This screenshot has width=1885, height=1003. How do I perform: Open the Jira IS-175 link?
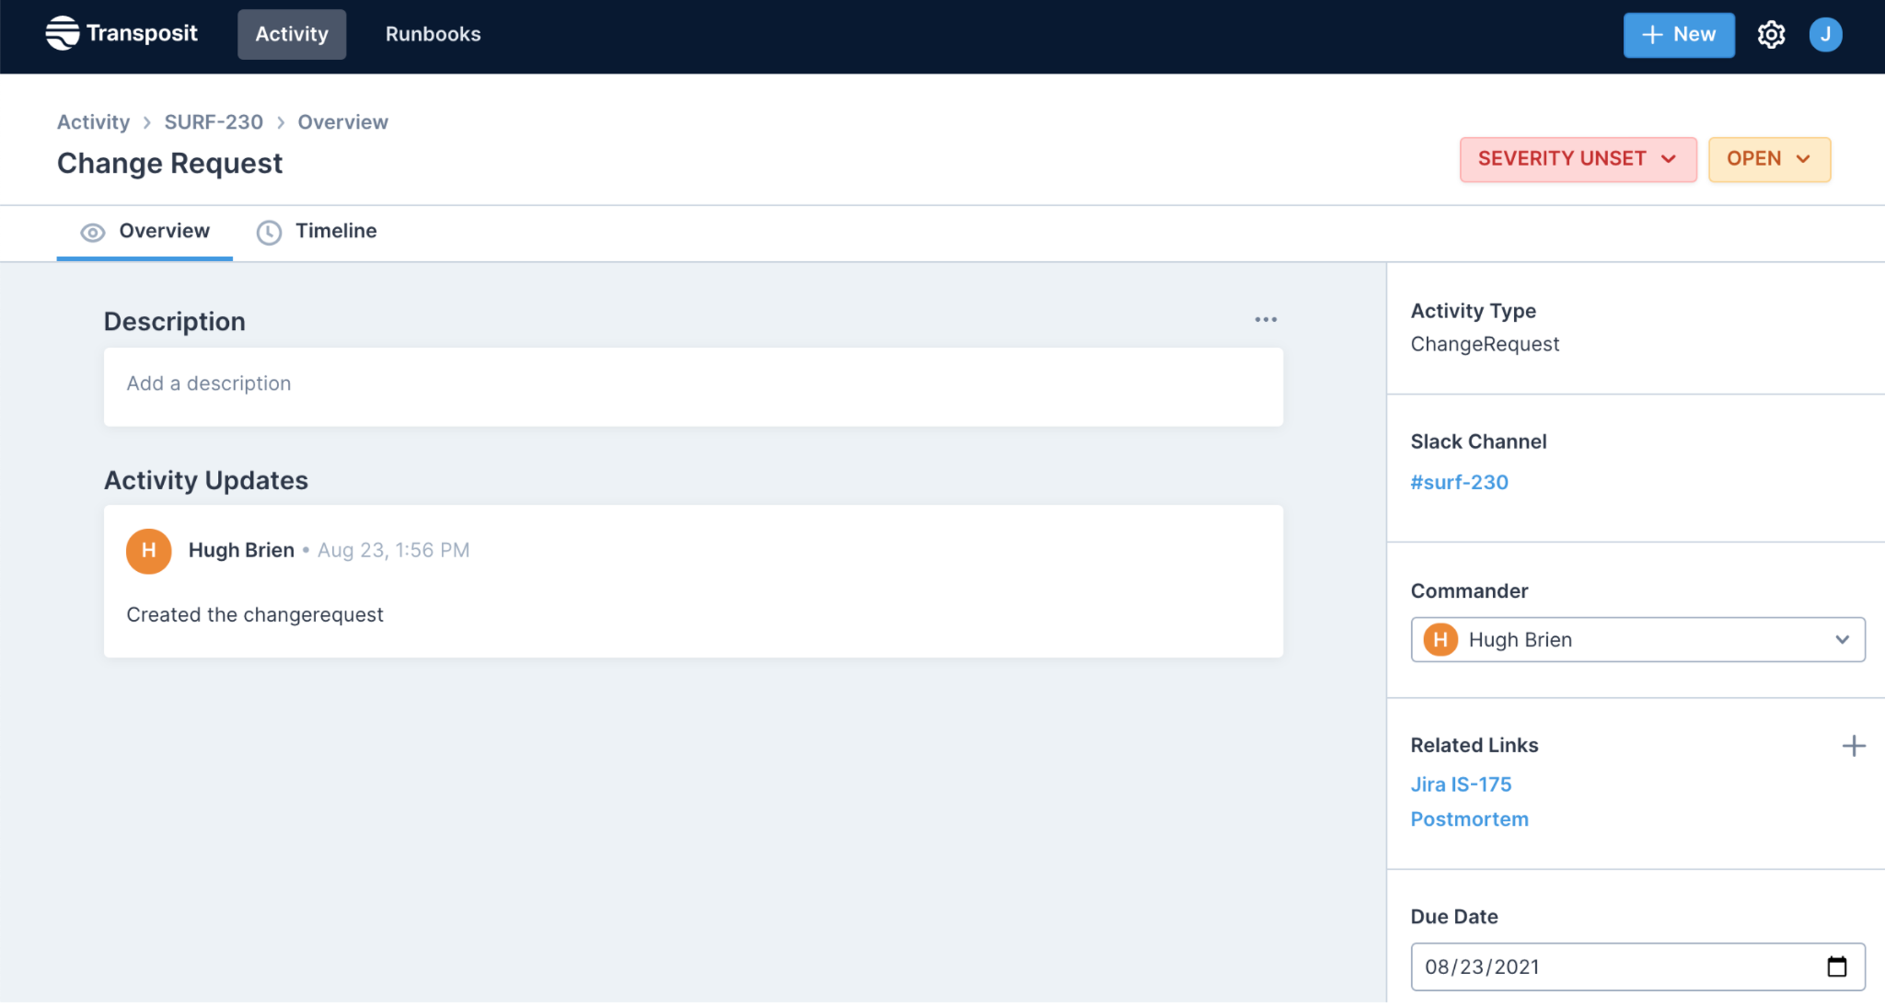pos(1460,784)
